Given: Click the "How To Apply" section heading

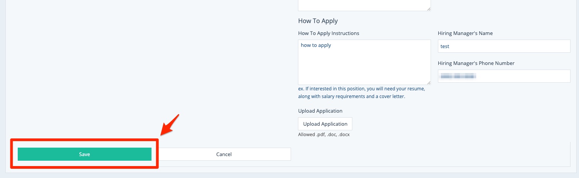Looking at the screenshot, I should 318,21.
